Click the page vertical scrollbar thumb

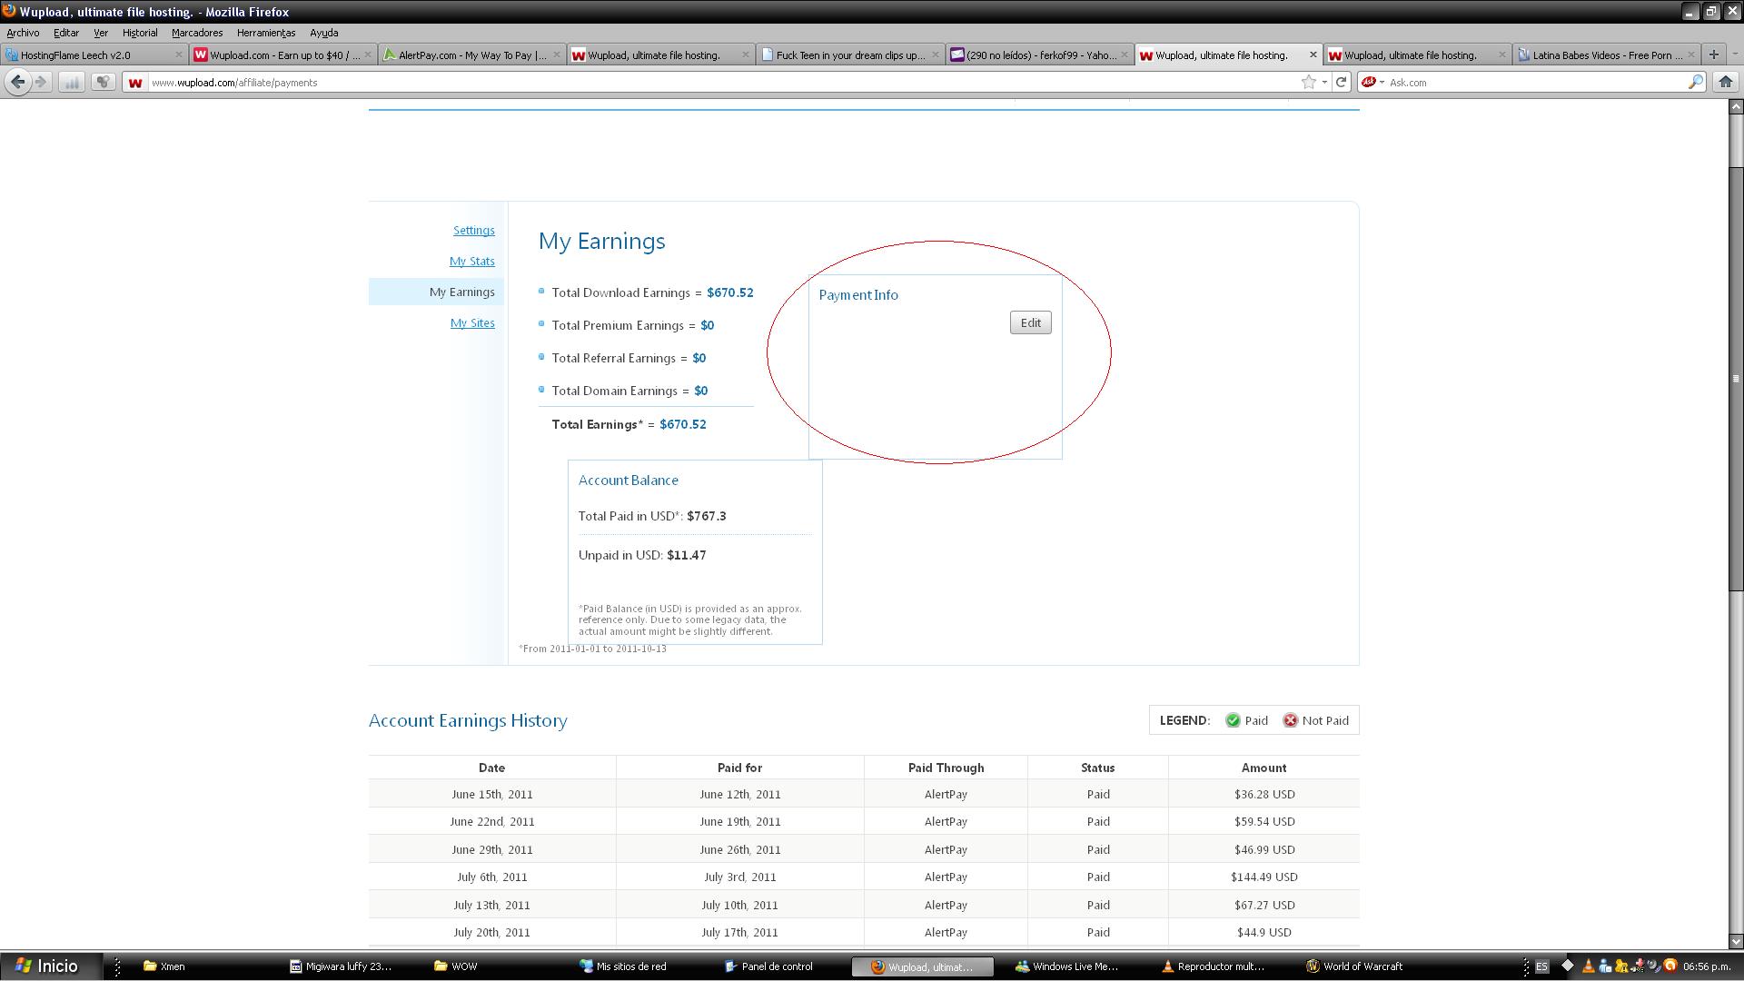point(1736,379)
